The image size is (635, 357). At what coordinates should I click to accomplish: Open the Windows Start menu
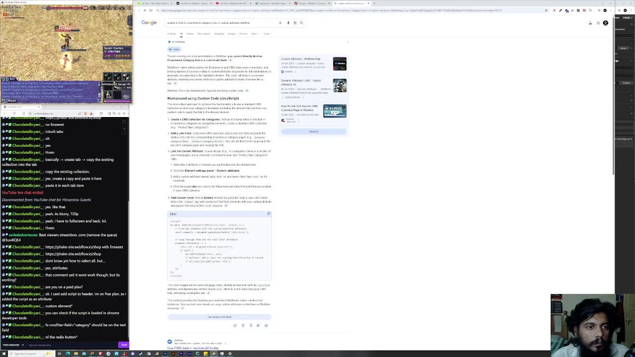point(4,354)
